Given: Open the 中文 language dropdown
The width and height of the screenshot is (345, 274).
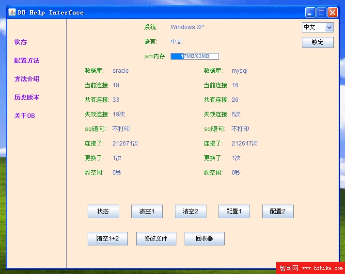Looking at the screenshot, I should pos(318,27).
